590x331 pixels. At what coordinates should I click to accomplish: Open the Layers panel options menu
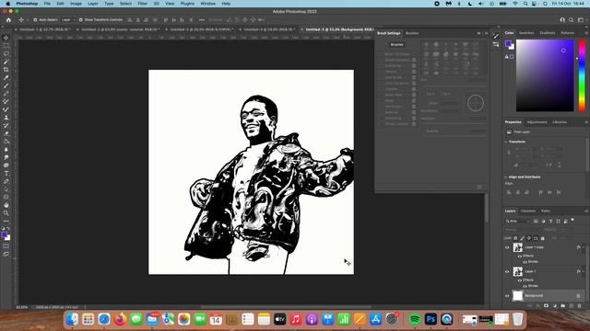586,211
